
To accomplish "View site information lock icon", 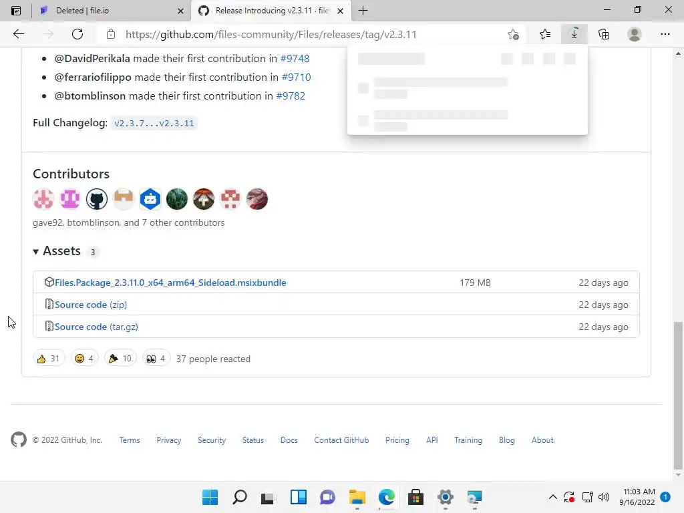I will (x=111, y=34).
